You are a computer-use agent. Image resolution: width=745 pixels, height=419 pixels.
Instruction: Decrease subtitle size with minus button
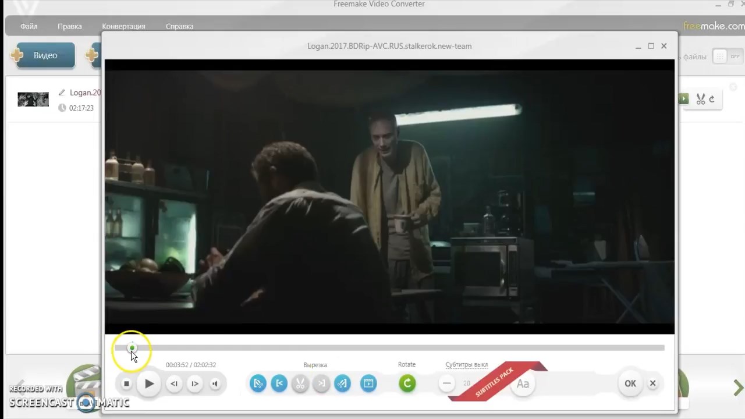click(446, 384)
